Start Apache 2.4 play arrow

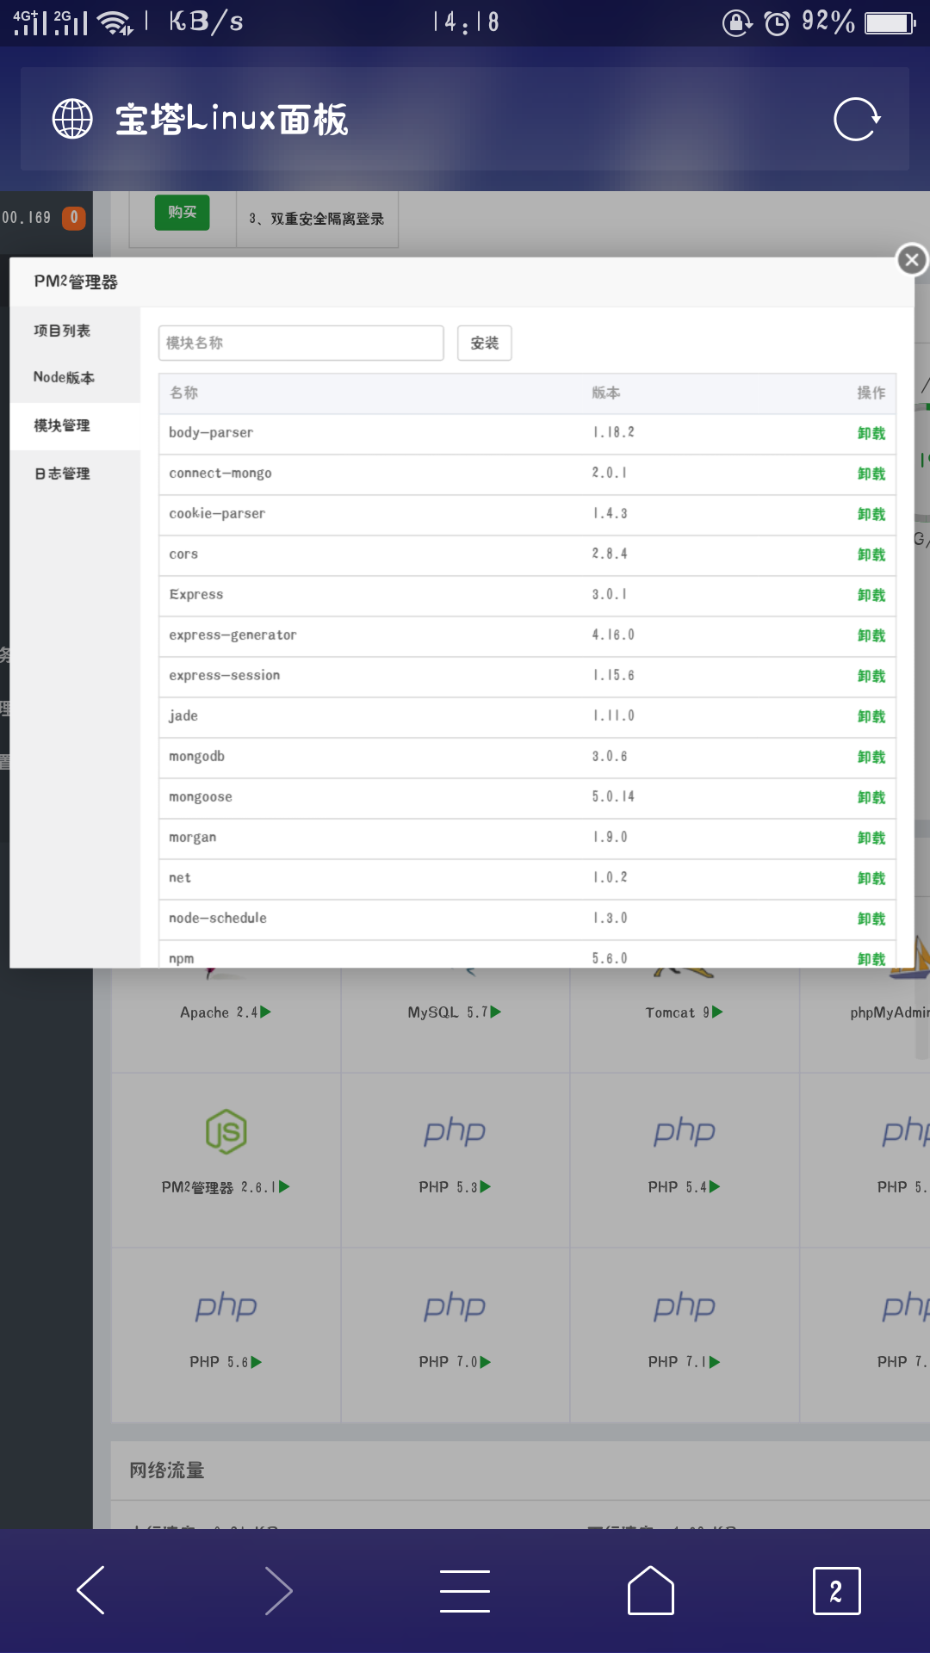click(x=266, y=1012)
